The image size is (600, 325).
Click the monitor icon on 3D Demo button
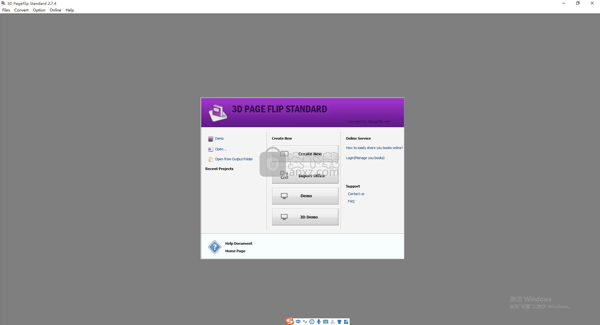point(284,217)
